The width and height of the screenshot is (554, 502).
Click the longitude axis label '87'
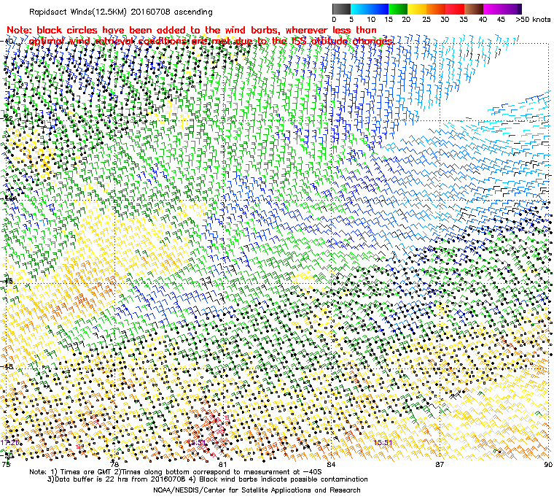(x=439, y=464)
